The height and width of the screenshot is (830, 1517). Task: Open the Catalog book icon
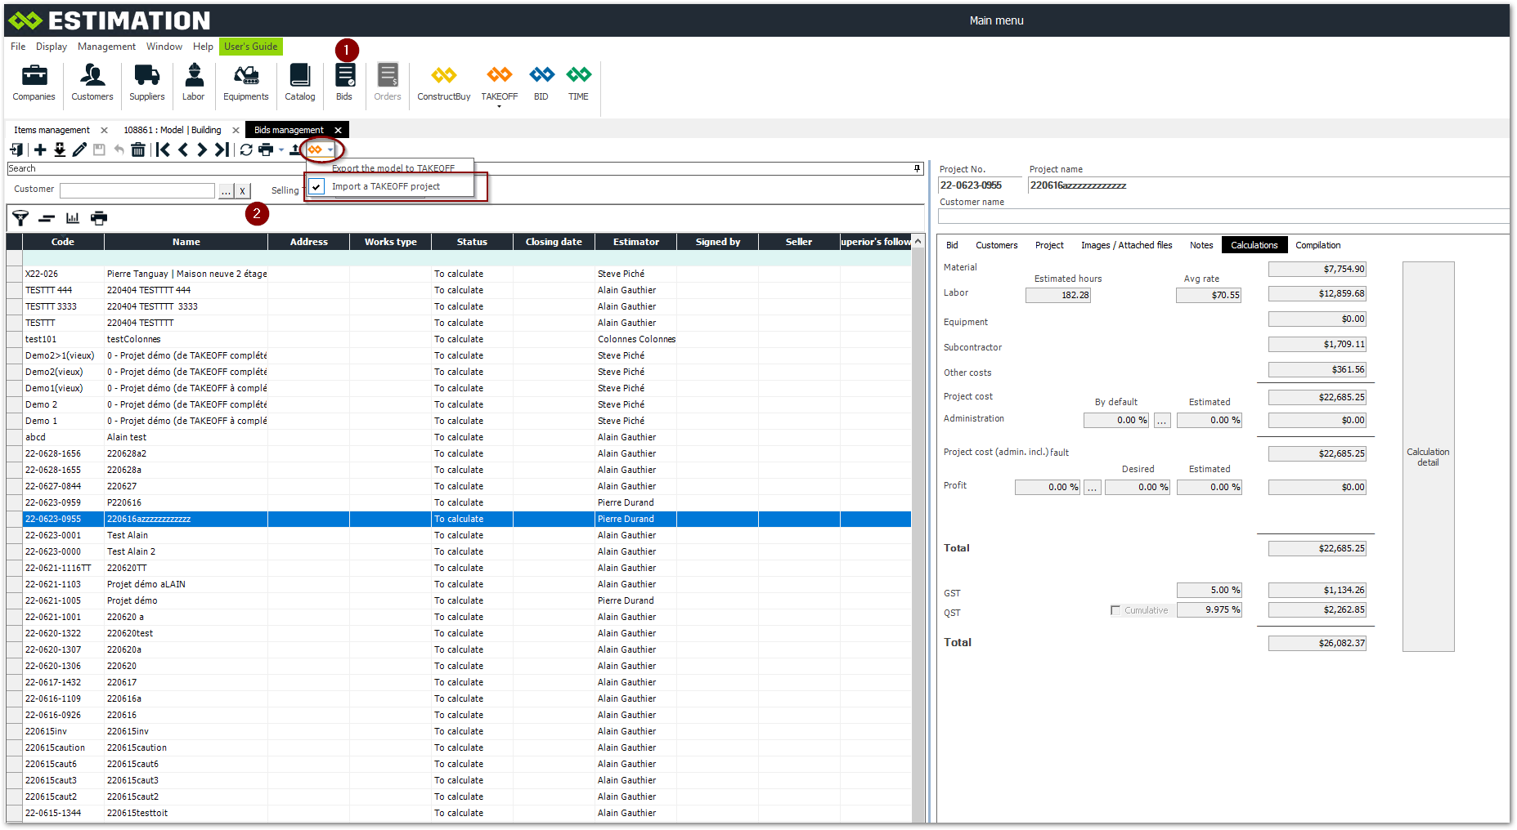pos(299,83)
